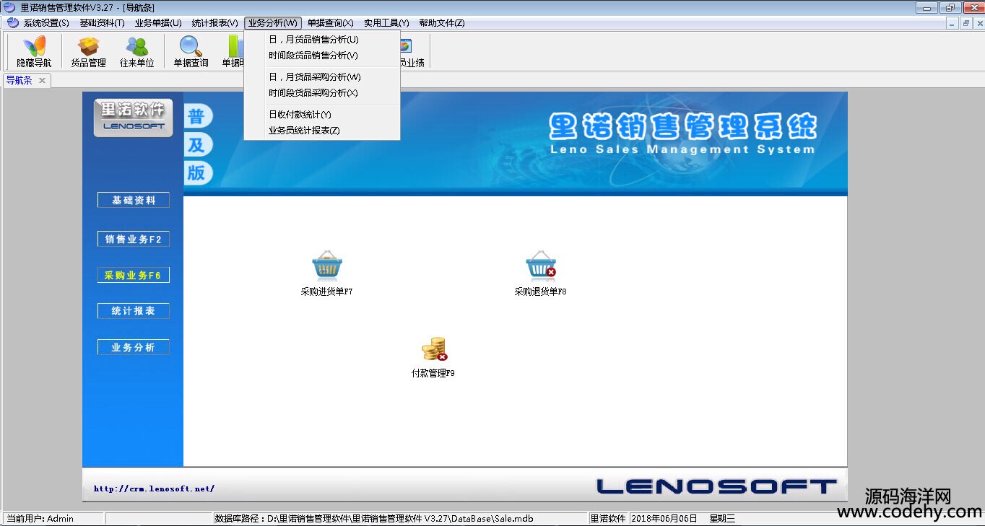Click the 业务分析 sidebar button
The image size is (985, 526).
(x=134, y=347)
